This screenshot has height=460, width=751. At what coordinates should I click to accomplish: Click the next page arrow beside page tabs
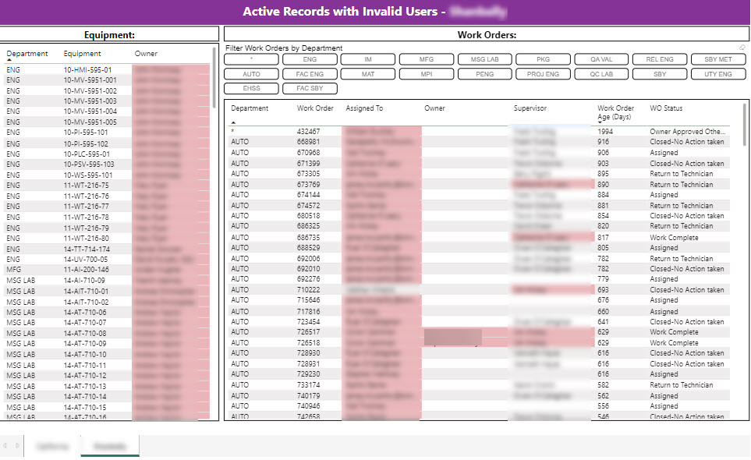tap(16, 446)
